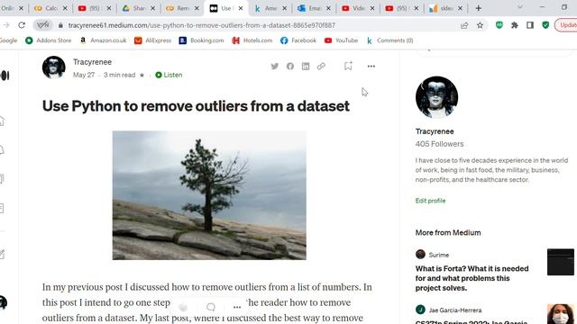
Task: Click the member-only star icon
Action: point(142,75)
